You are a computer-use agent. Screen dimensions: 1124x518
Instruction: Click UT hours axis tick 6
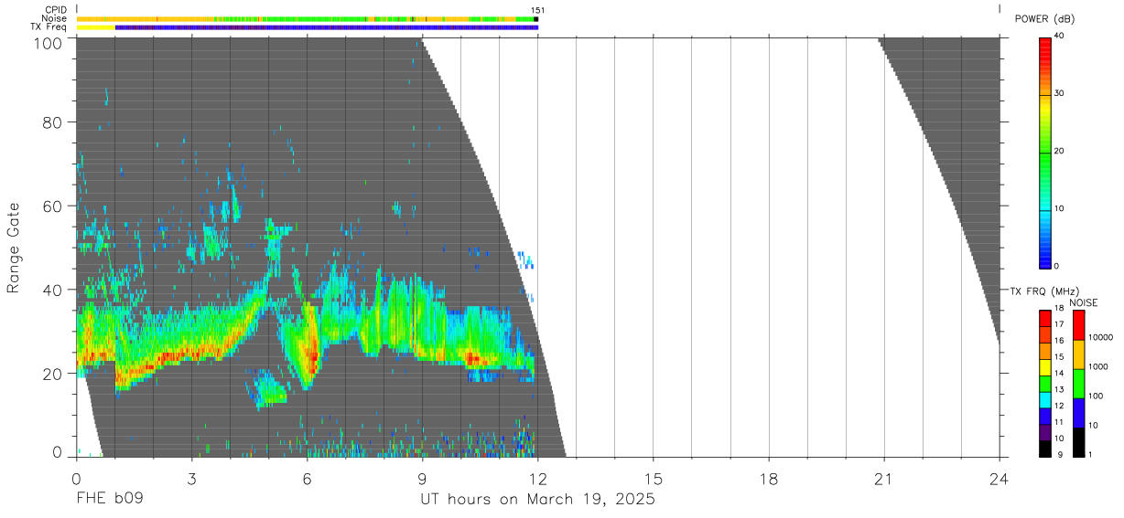click(x=307, y=478)
